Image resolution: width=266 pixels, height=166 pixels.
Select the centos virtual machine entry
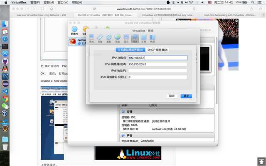click(77, 41)
